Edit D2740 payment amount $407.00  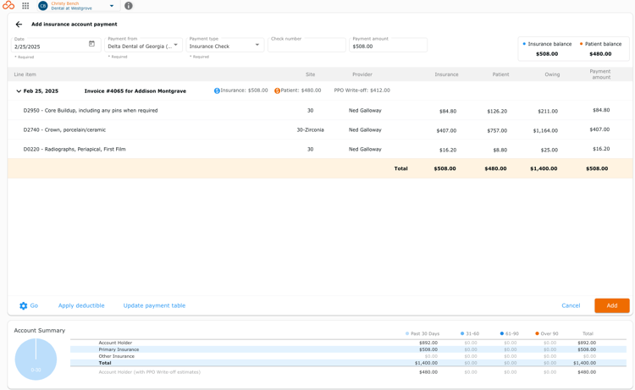tap(599, 129)
